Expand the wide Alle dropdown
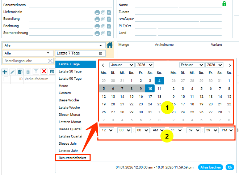The image size is (239, 175). [53, 45]
